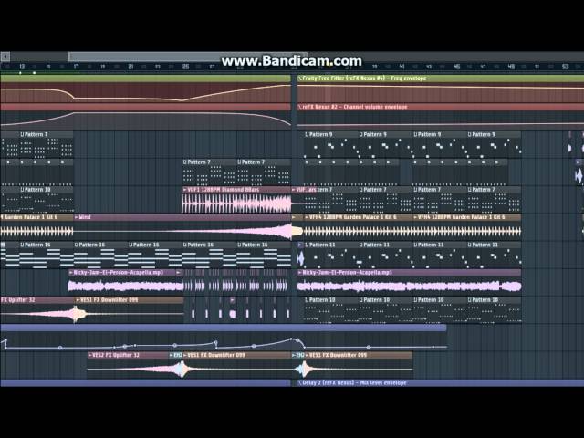
Task: Jump to bar 45 on the timeline ruler
Action: point(456,67)
